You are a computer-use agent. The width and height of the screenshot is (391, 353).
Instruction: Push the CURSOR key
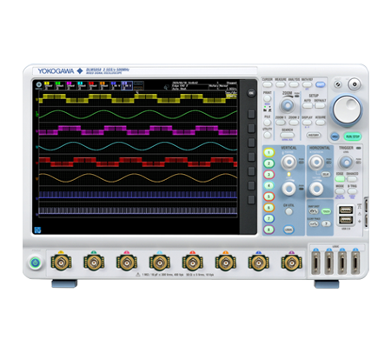coord(267,84)
